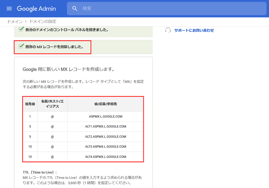Select the ASPMX.L.GOOGLE.COM value cell

(105, 117)
